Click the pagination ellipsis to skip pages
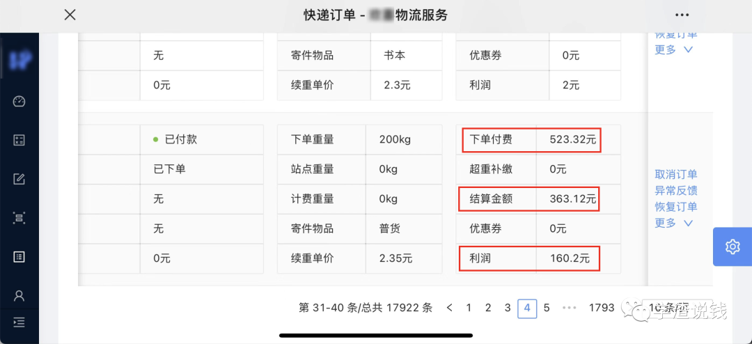 [x=570, y=308]
